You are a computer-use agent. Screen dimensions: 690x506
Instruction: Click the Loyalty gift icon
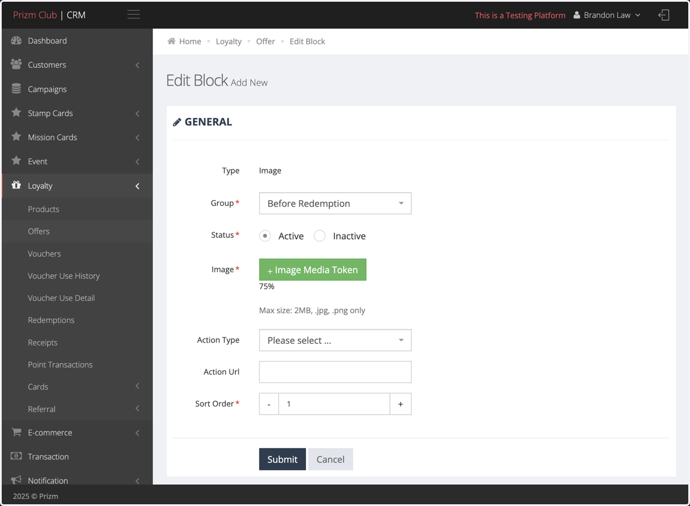point(16,185)
